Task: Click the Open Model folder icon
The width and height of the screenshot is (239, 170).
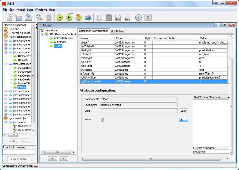Action: pos(19,17)
